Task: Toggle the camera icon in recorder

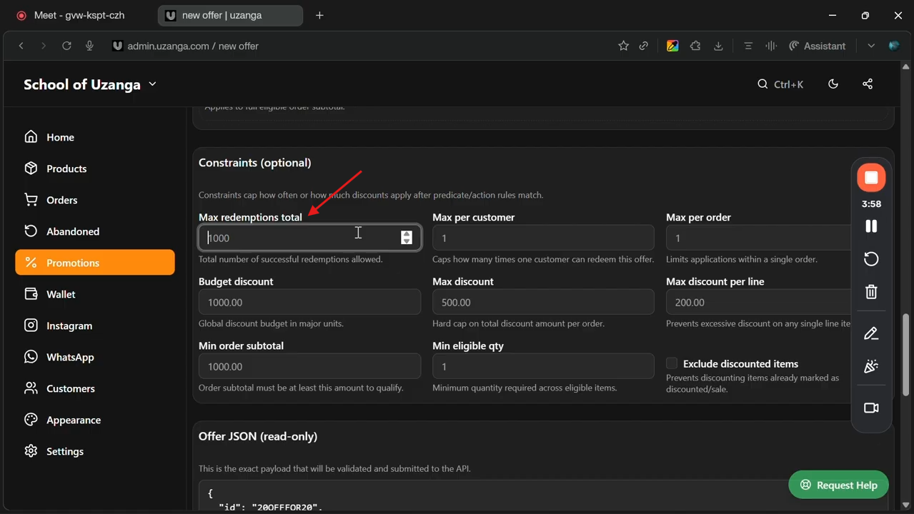Action: tap(871, 408)
